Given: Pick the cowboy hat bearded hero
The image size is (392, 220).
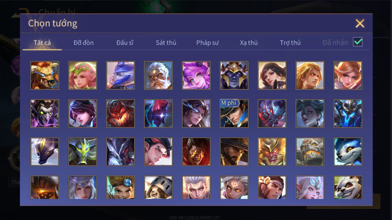Looking at the screenshot, I should tap(234, 152).
